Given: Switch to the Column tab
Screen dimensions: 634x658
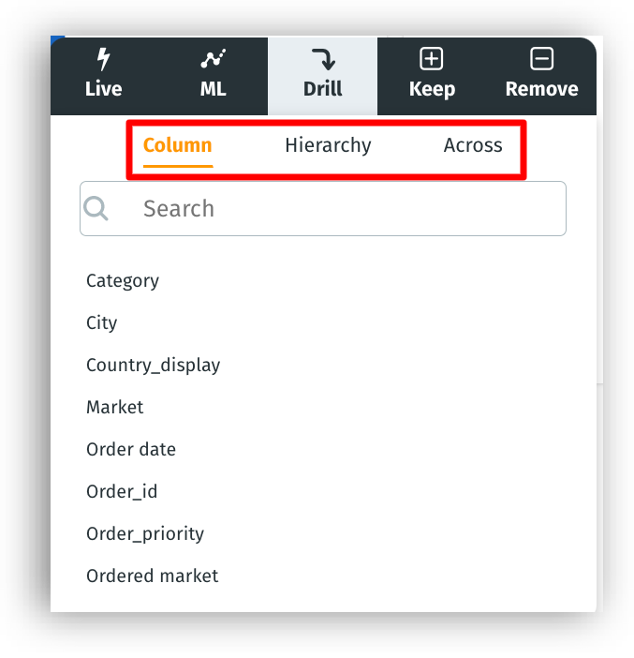Looking at the screenshot, I should click(178, 146).
